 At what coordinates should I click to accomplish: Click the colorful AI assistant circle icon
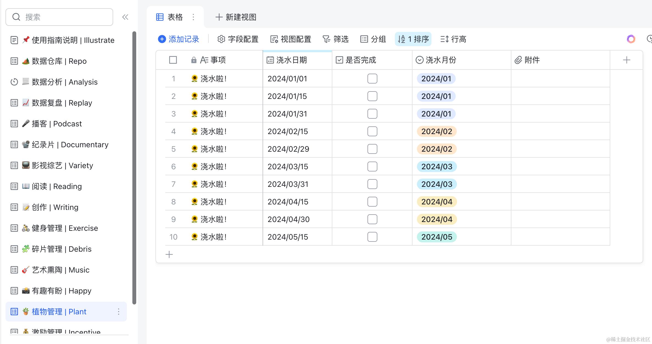pyautogui.click(x=631, y=39)
